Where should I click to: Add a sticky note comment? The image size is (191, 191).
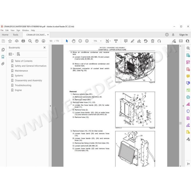(x=126, y=41)
